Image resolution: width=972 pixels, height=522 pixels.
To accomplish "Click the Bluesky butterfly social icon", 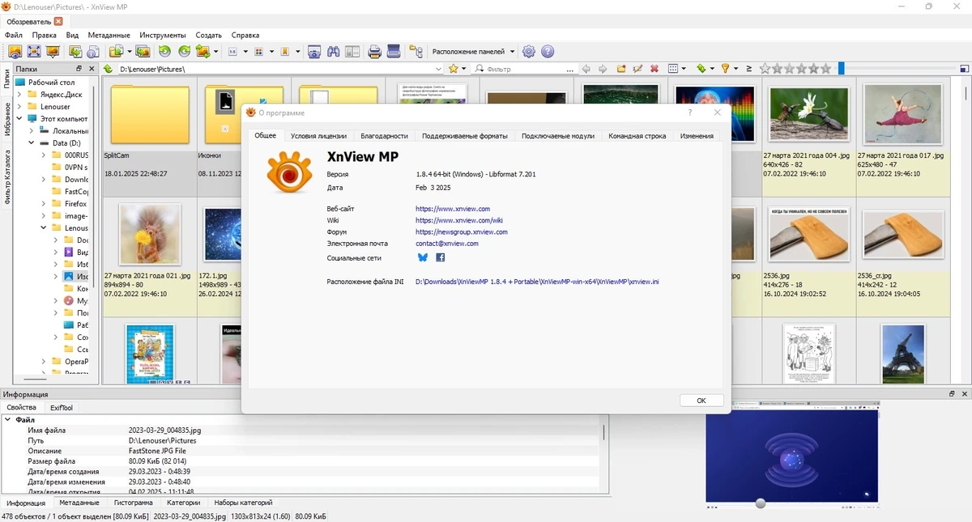I will [422, 257].
